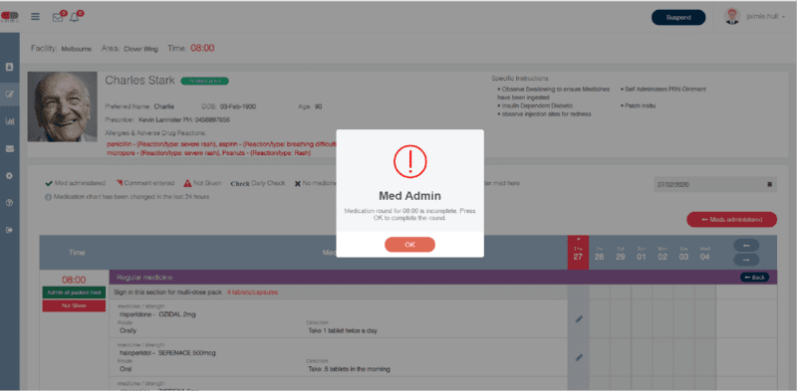Open the bell notifications icon
Image resolution: width=797 pixels, height=391 pixels.
pyautogui.click(x=74, y=17)
